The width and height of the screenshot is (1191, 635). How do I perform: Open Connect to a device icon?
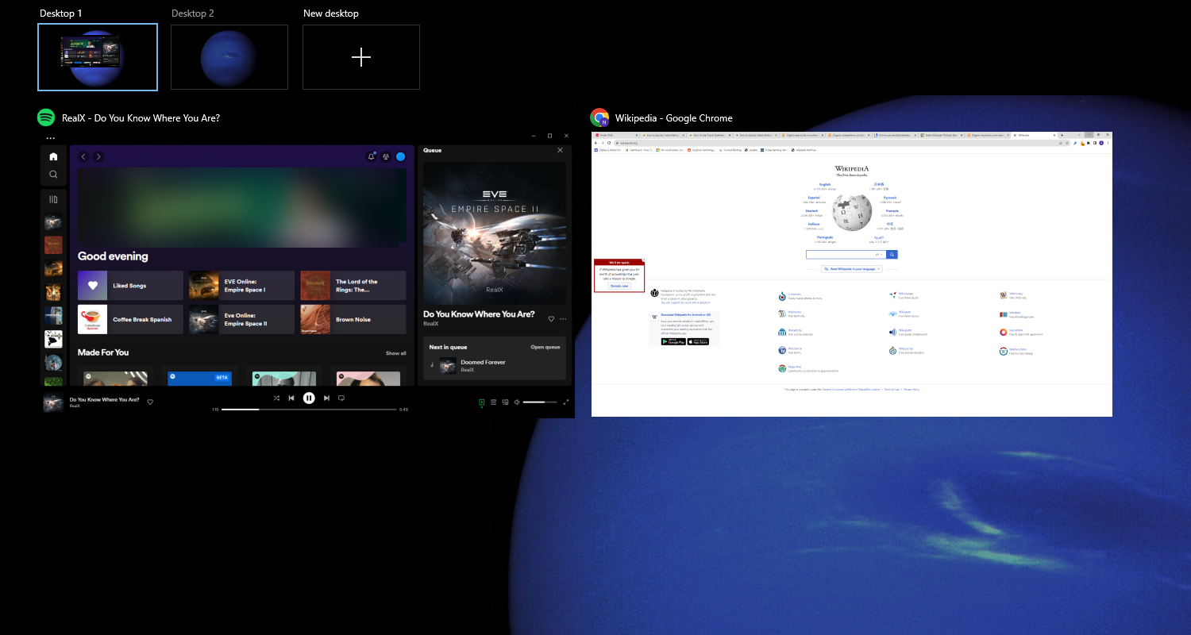[x=505, y=402]
